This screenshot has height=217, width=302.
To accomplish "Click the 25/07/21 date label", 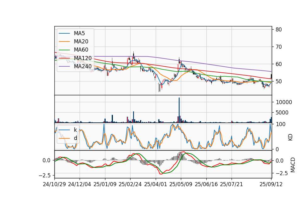I will pos(231,184).
